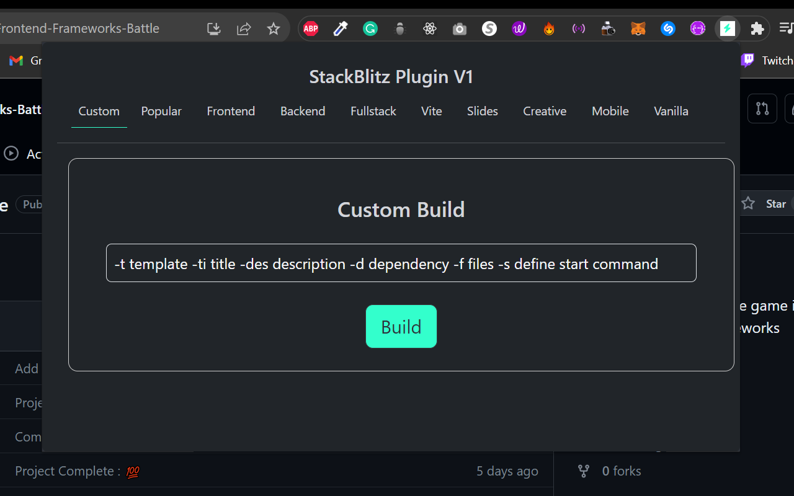Open the Gmail bookmark
The image size is (794, 496).
pyautogui.click(x=25, y=60)
